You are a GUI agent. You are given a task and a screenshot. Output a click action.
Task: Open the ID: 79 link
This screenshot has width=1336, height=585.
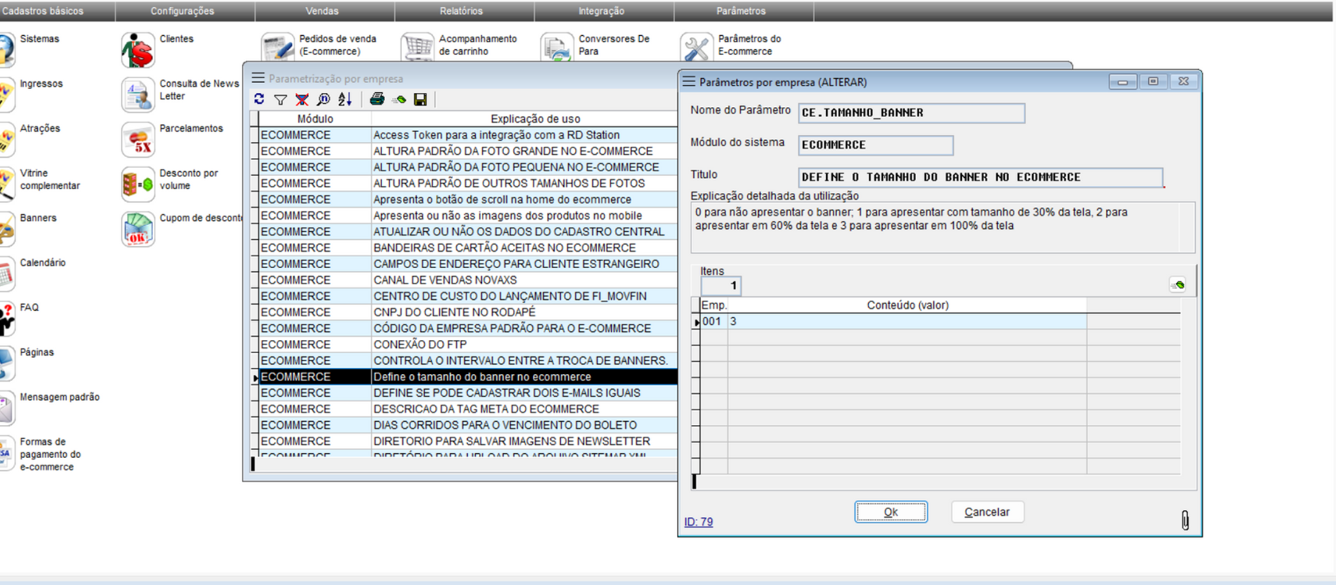[698, 522]
